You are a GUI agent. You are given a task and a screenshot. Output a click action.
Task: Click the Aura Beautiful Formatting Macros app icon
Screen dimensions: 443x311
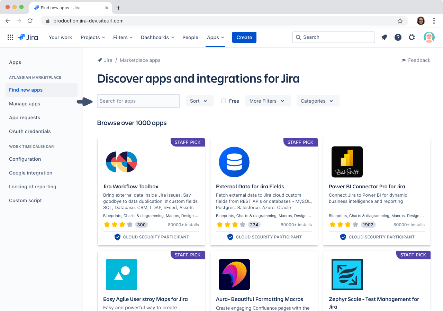point(234,274)
